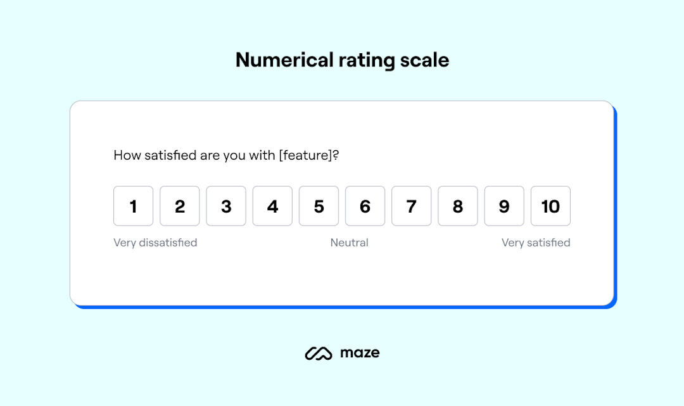Screen dimensions: 684x406
Task: Click the lowest value on the scale
Action: [x=133, y=206]
